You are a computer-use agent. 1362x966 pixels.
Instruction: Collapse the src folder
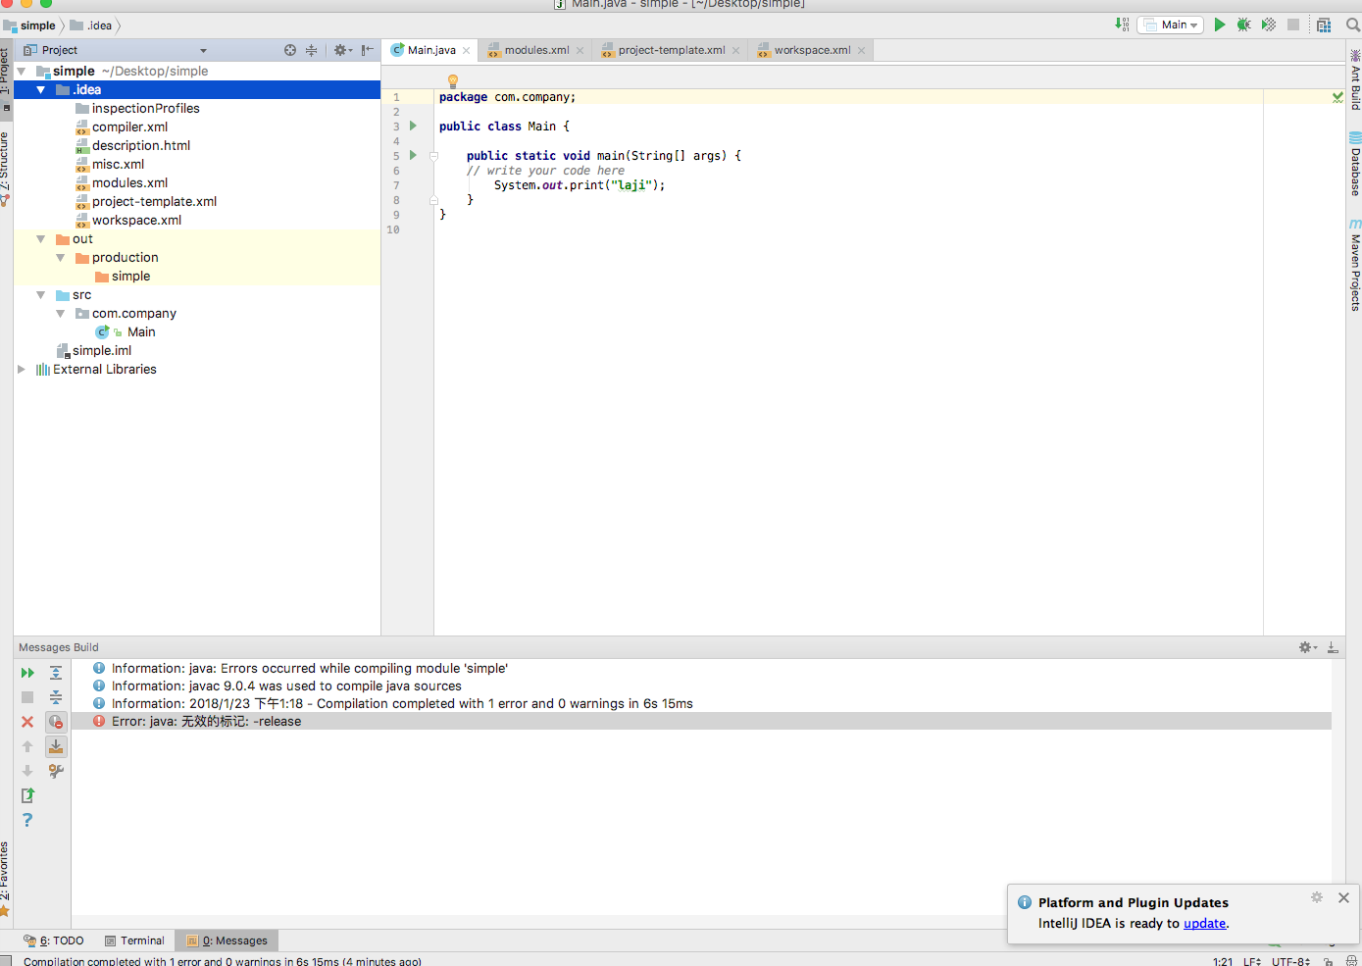pos(41,295)
